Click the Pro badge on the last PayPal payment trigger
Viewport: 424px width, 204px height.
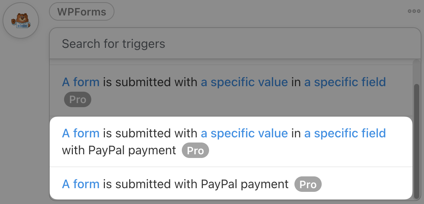pos(308,184)
